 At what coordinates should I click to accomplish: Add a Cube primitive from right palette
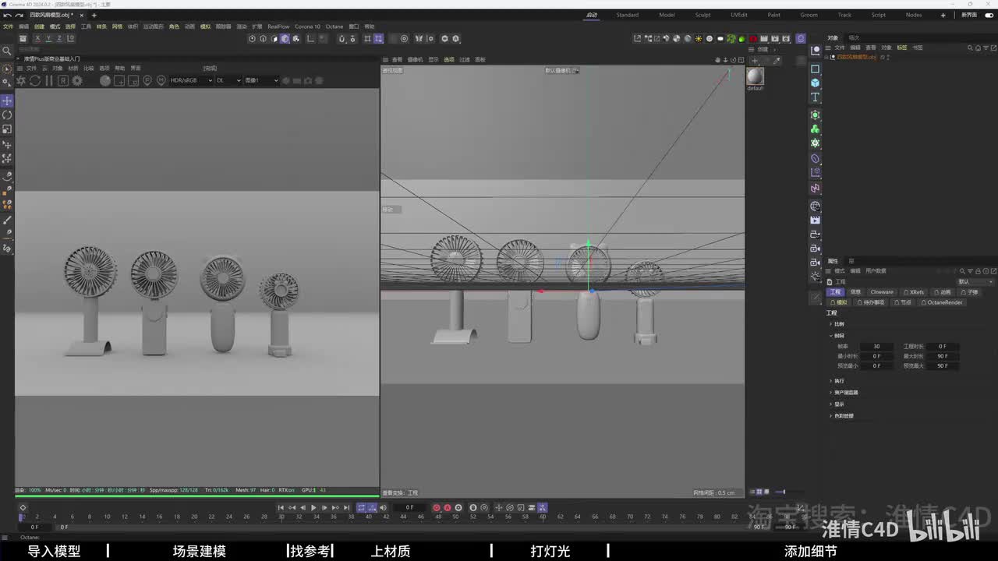click(816, 83)
